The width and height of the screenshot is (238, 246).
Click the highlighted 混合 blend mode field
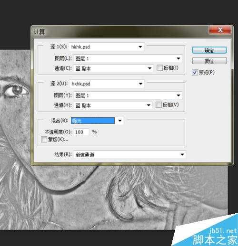click(93, 121)
